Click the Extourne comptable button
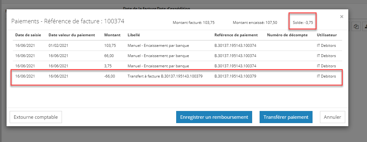Viewport: 367px width, 142px height. tap(36, 117)
